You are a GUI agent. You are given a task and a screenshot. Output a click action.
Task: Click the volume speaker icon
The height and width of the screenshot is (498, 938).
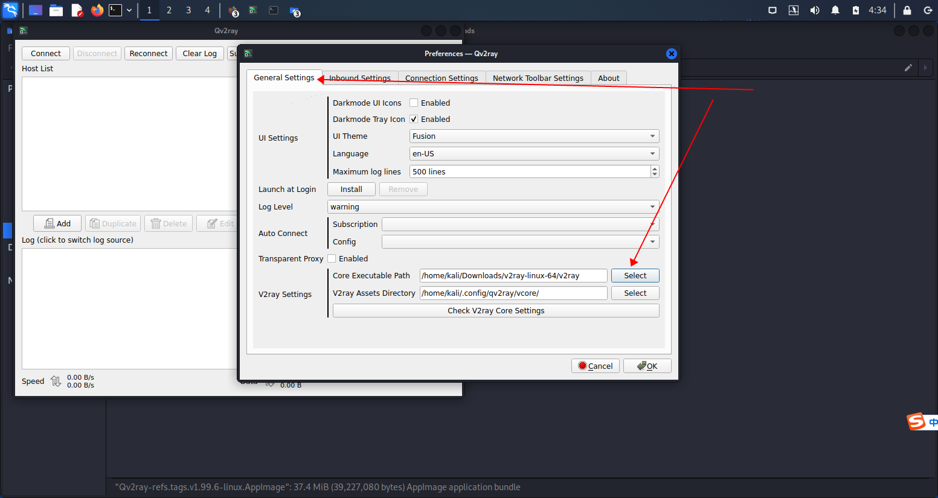[815, 10]
